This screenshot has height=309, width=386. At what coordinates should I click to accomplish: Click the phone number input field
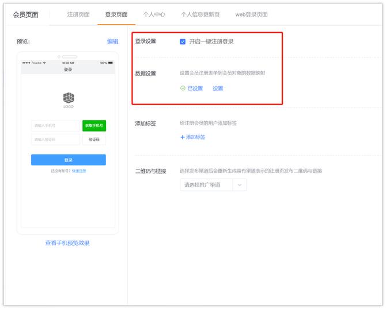(55, 125)
